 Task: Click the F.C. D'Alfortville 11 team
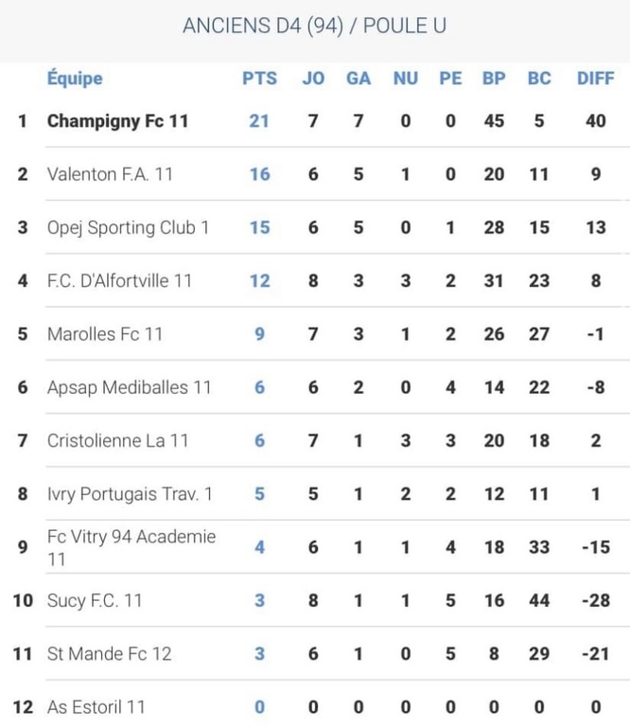[x=119, y=280]
